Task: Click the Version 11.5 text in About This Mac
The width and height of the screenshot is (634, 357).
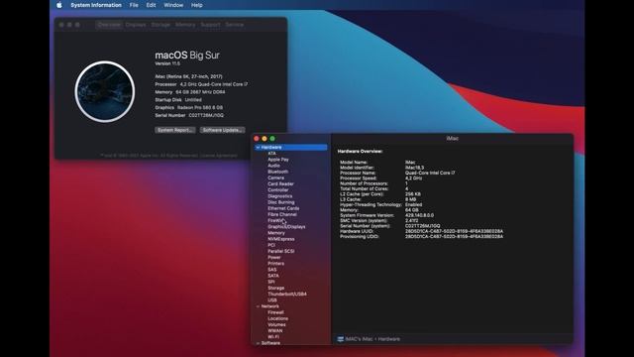Action: pyautogui.click(x=167, y=63)
